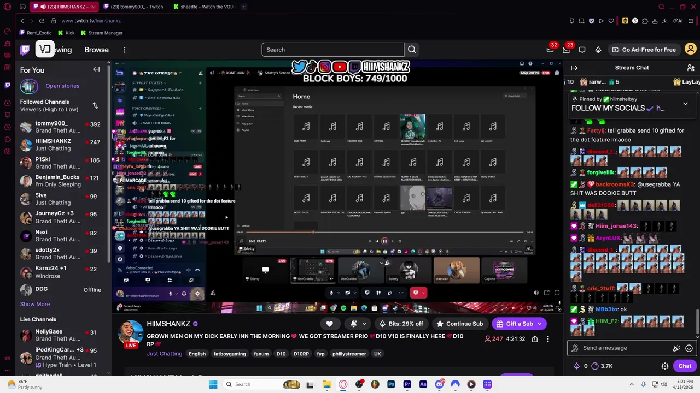Launch Photoshop from the taskbar

pos(391,384)
